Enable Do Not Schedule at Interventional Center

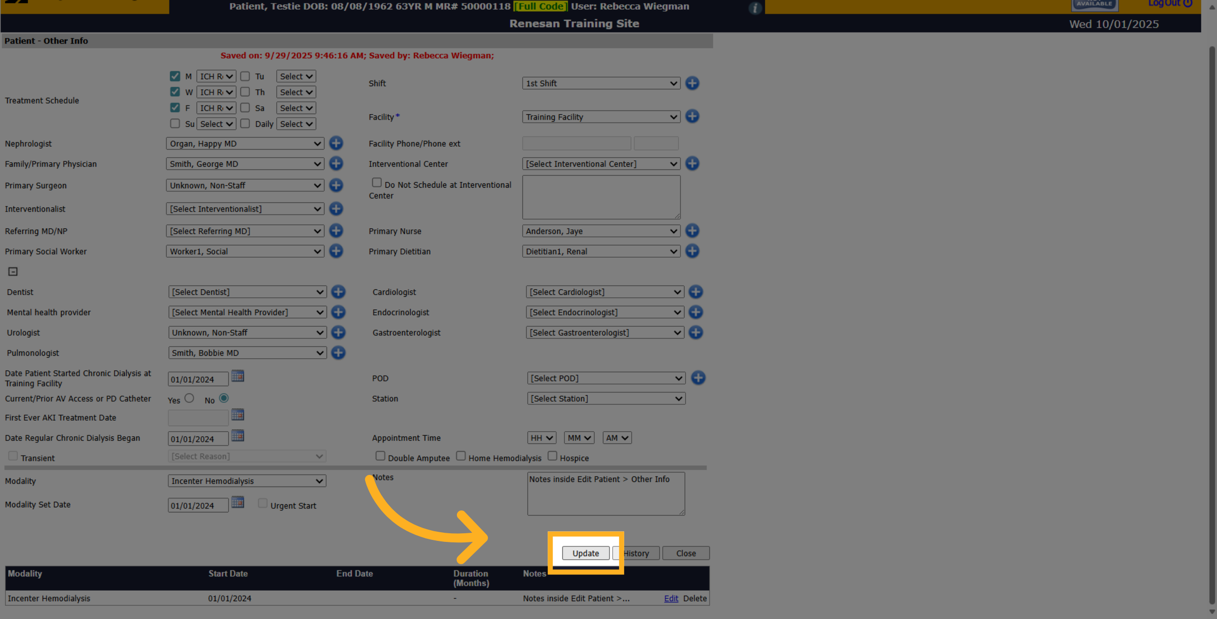(377, 183)
